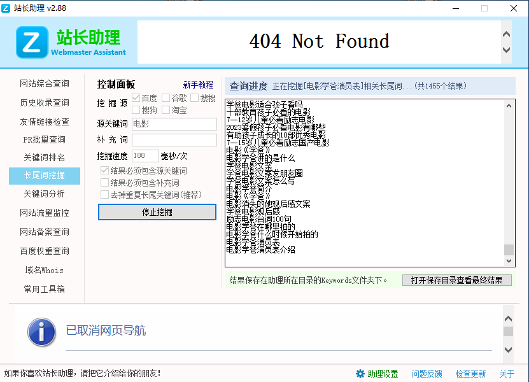Open the 新手教程 link
Viewport: 529px width, 382px height.
pyautogui.click(x=198, y=85)
